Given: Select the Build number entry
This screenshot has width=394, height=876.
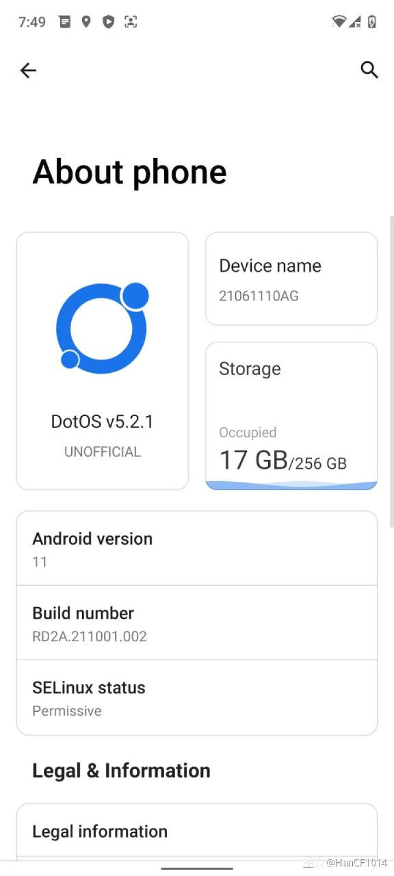Looking at the screenshot, I should click(197, 623).
